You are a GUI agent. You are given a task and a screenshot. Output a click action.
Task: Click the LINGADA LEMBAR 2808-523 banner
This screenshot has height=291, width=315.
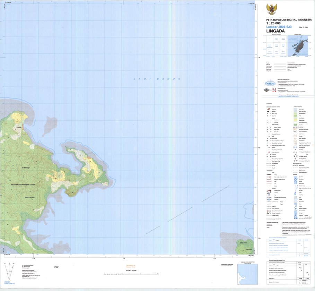point(288,97)
